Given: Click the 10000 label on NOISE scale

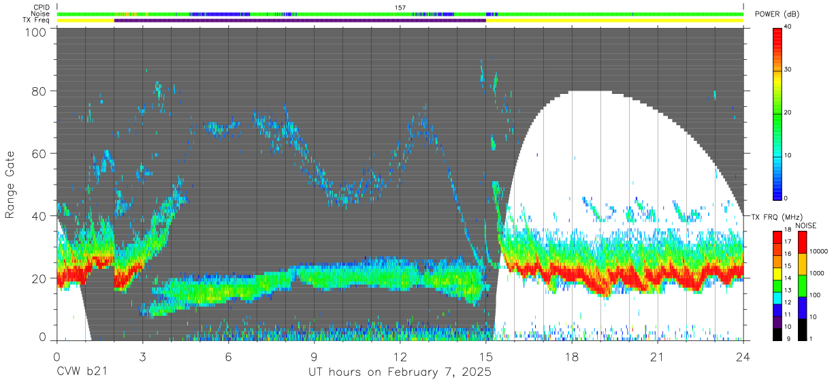Looking at the screenshot, I should click(818, 251).
